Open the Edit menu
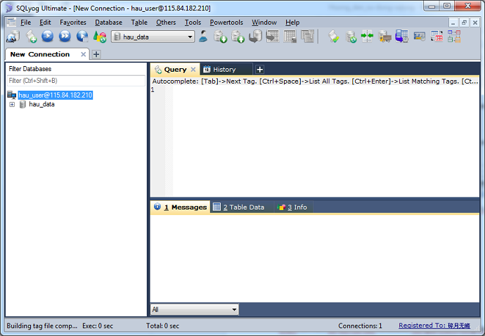 [x=45, y=22]
